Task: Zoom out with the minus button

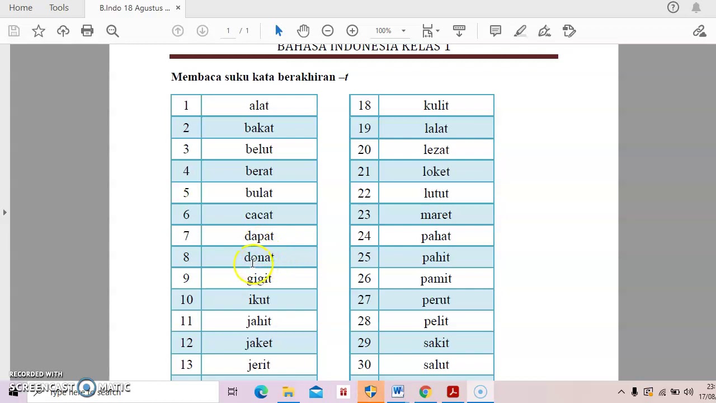Action: 328,31
